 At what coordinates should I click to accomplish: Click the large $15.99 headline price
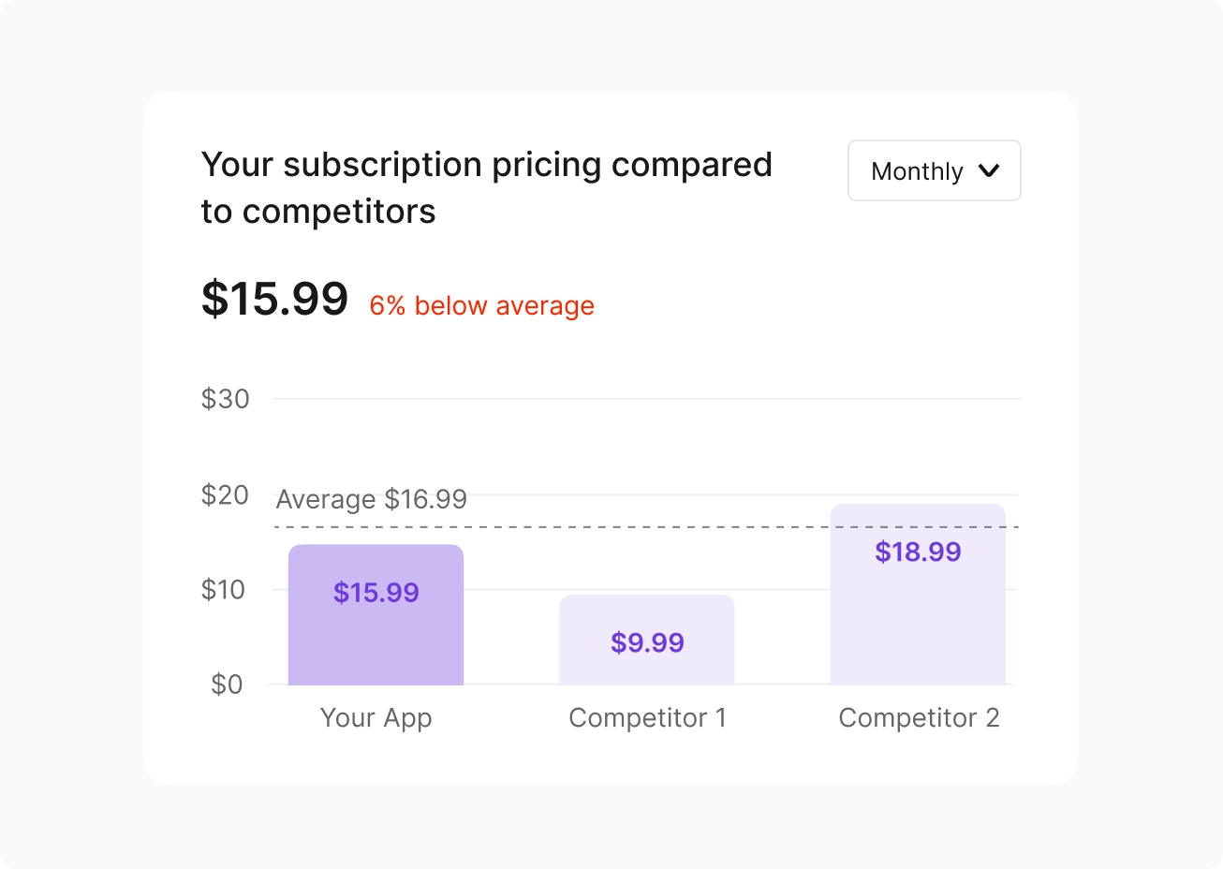[x=274, y=299]
